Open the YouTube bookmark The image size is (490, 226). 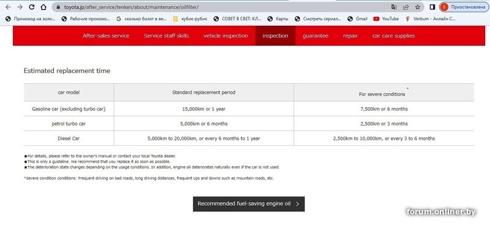386,19
